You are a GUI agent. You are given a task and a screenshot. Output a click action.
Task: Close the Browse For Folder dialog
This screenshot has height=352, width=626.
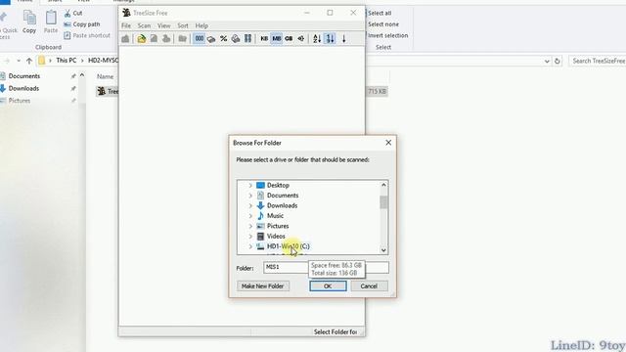(388, 143)
